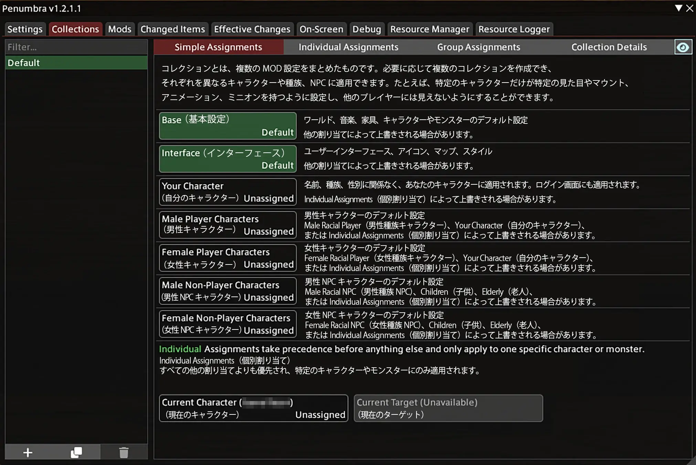This screenshot has height=465, width=696.
Task: Close the Penumbra window
Action: point(689,8)
